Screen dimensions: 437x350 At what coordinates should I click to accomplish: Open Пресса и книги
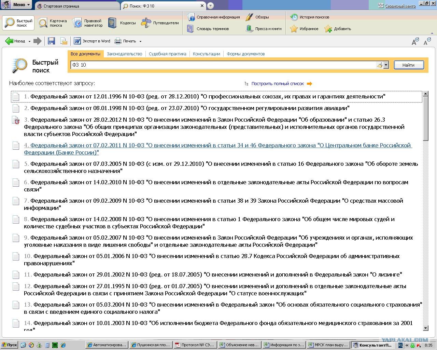(x=264, y=29)
